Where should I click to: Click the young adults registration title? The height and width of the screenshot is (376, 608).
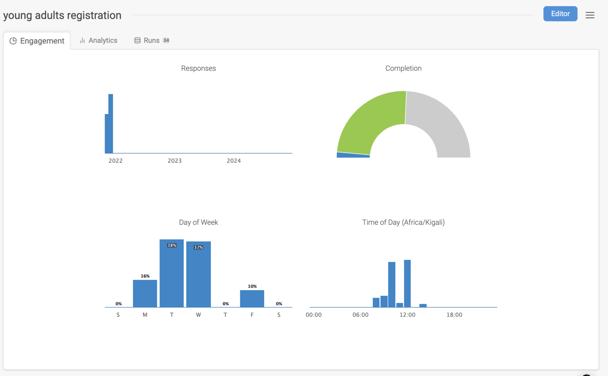(62, 15)
